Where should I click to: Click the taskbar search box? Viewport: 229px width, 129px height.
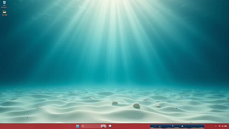(94, 126)
